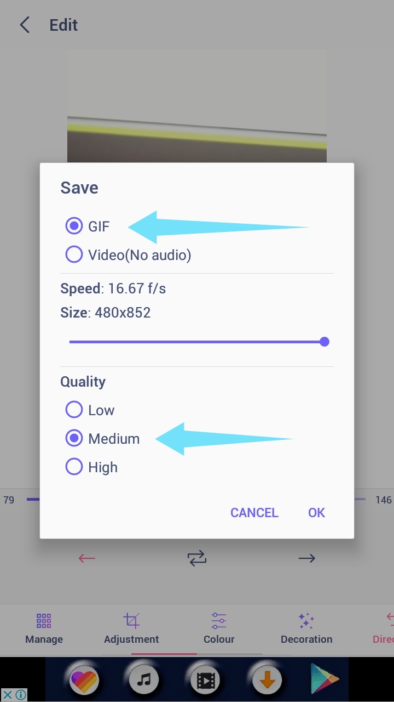394x702 pixels.
Task: Confirm save with OK button
Action: [316, 512]
